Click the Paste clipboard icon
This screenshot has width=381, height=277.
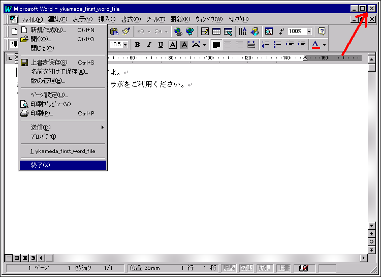pos(114,32)
